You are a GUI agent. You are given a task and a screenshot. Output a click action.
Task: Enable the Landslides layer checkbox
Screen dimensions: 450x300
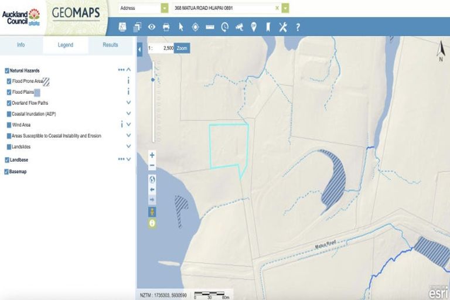click(x=9, y=146)
